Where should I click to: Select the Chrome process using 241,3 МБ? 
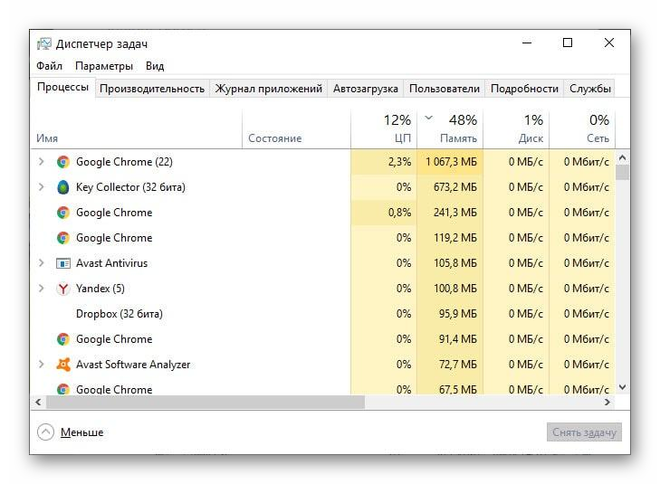[x=323, y=213]
